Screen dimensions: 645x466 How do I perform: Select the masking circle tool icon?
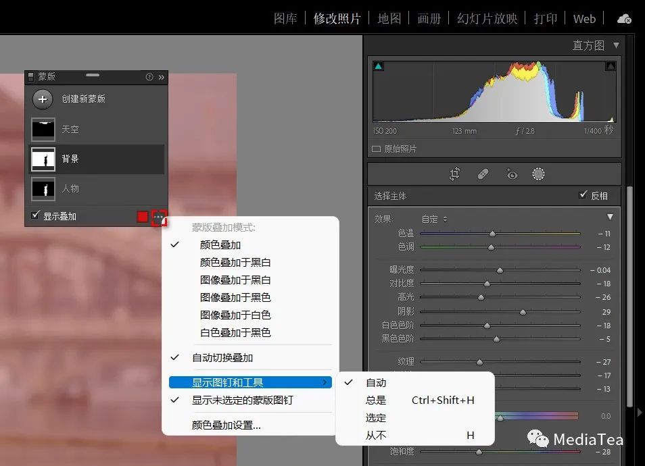pos(538,174)
